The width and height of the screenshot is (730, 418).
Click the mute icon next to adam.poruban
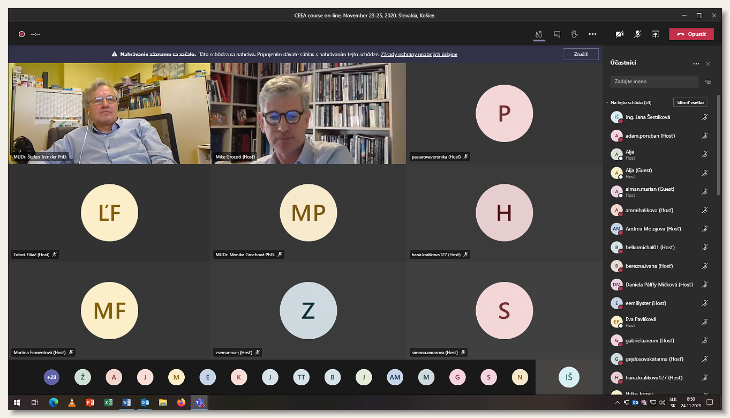pos(705,136)
